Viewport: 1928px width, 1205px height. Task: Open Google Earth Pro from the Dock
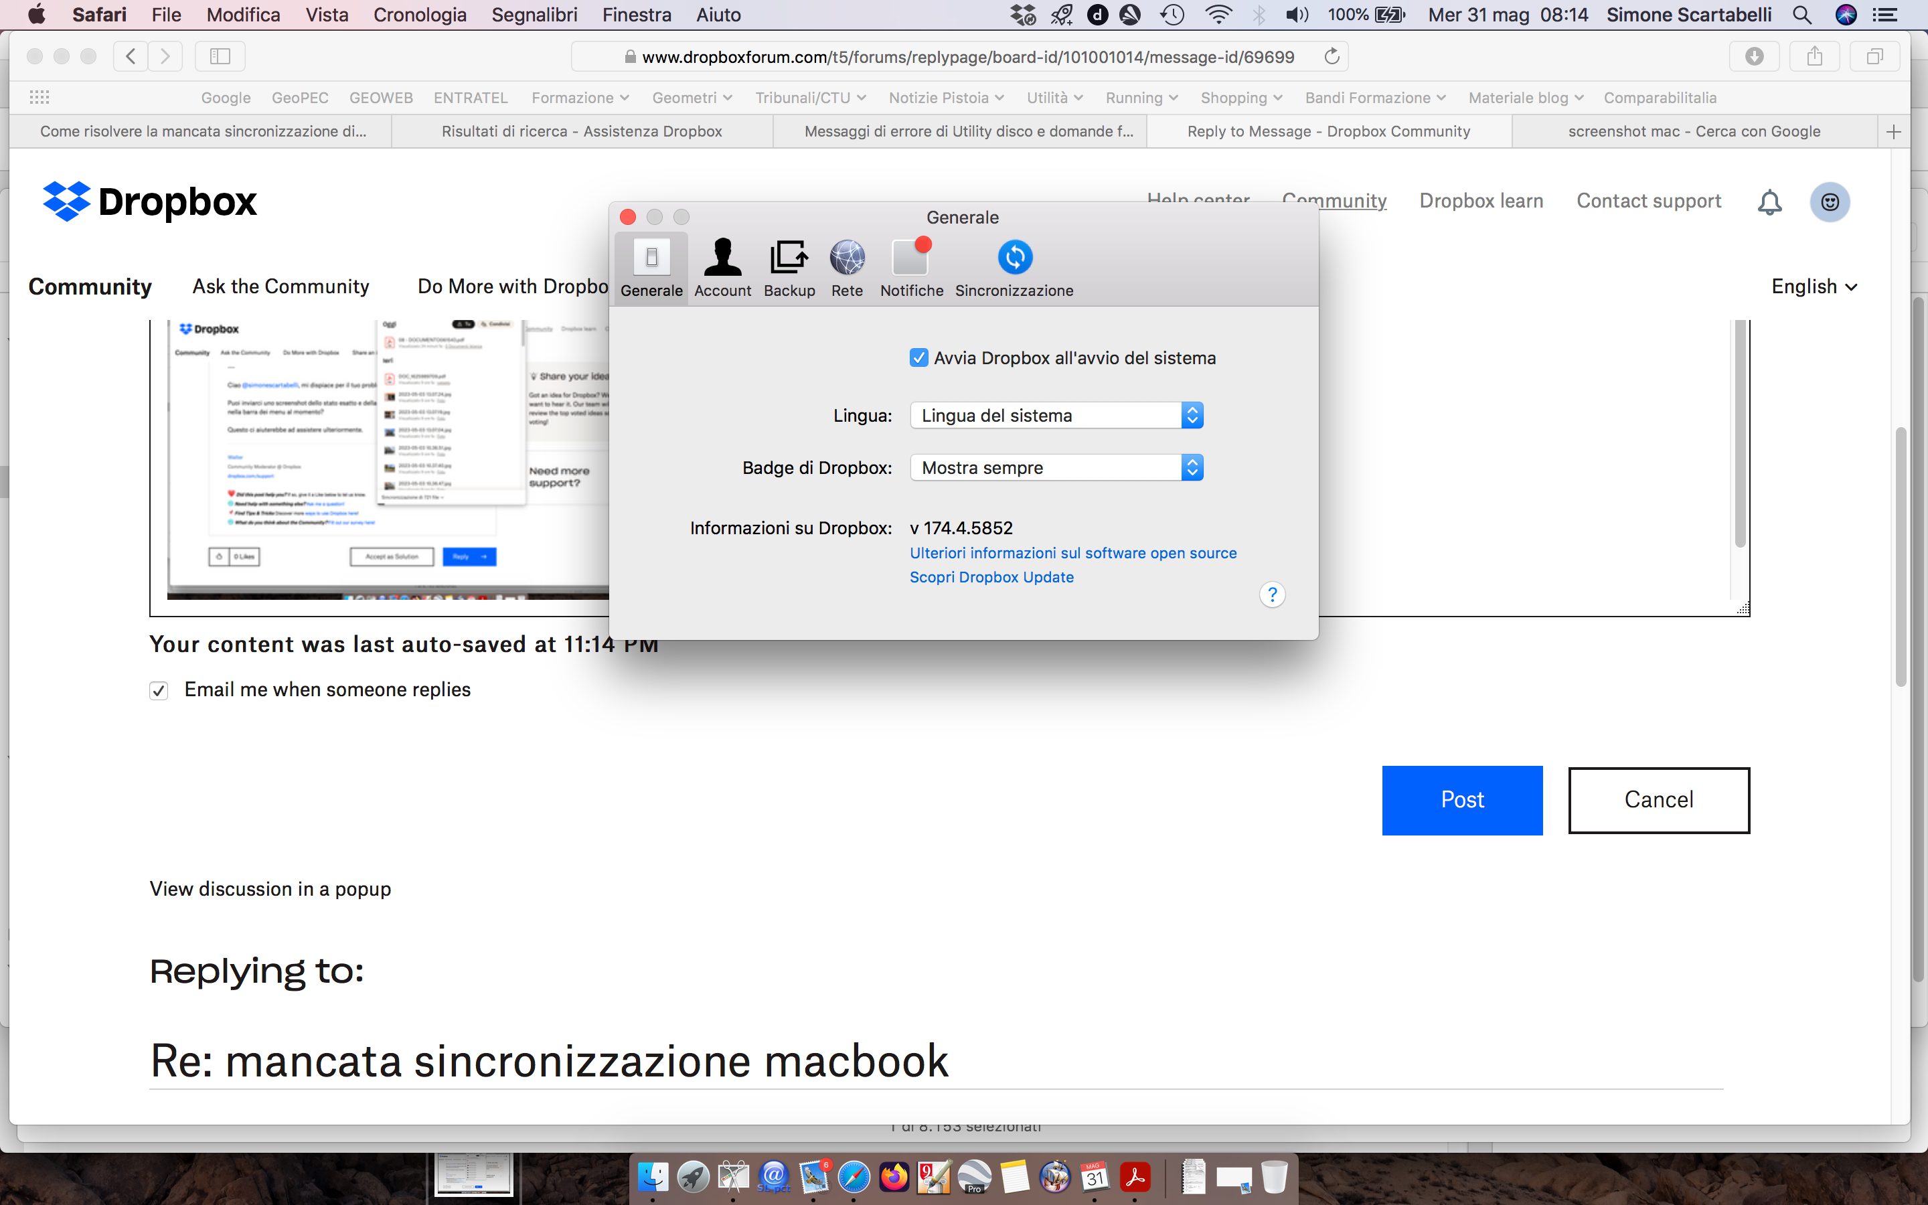(x=973, y=1176)
